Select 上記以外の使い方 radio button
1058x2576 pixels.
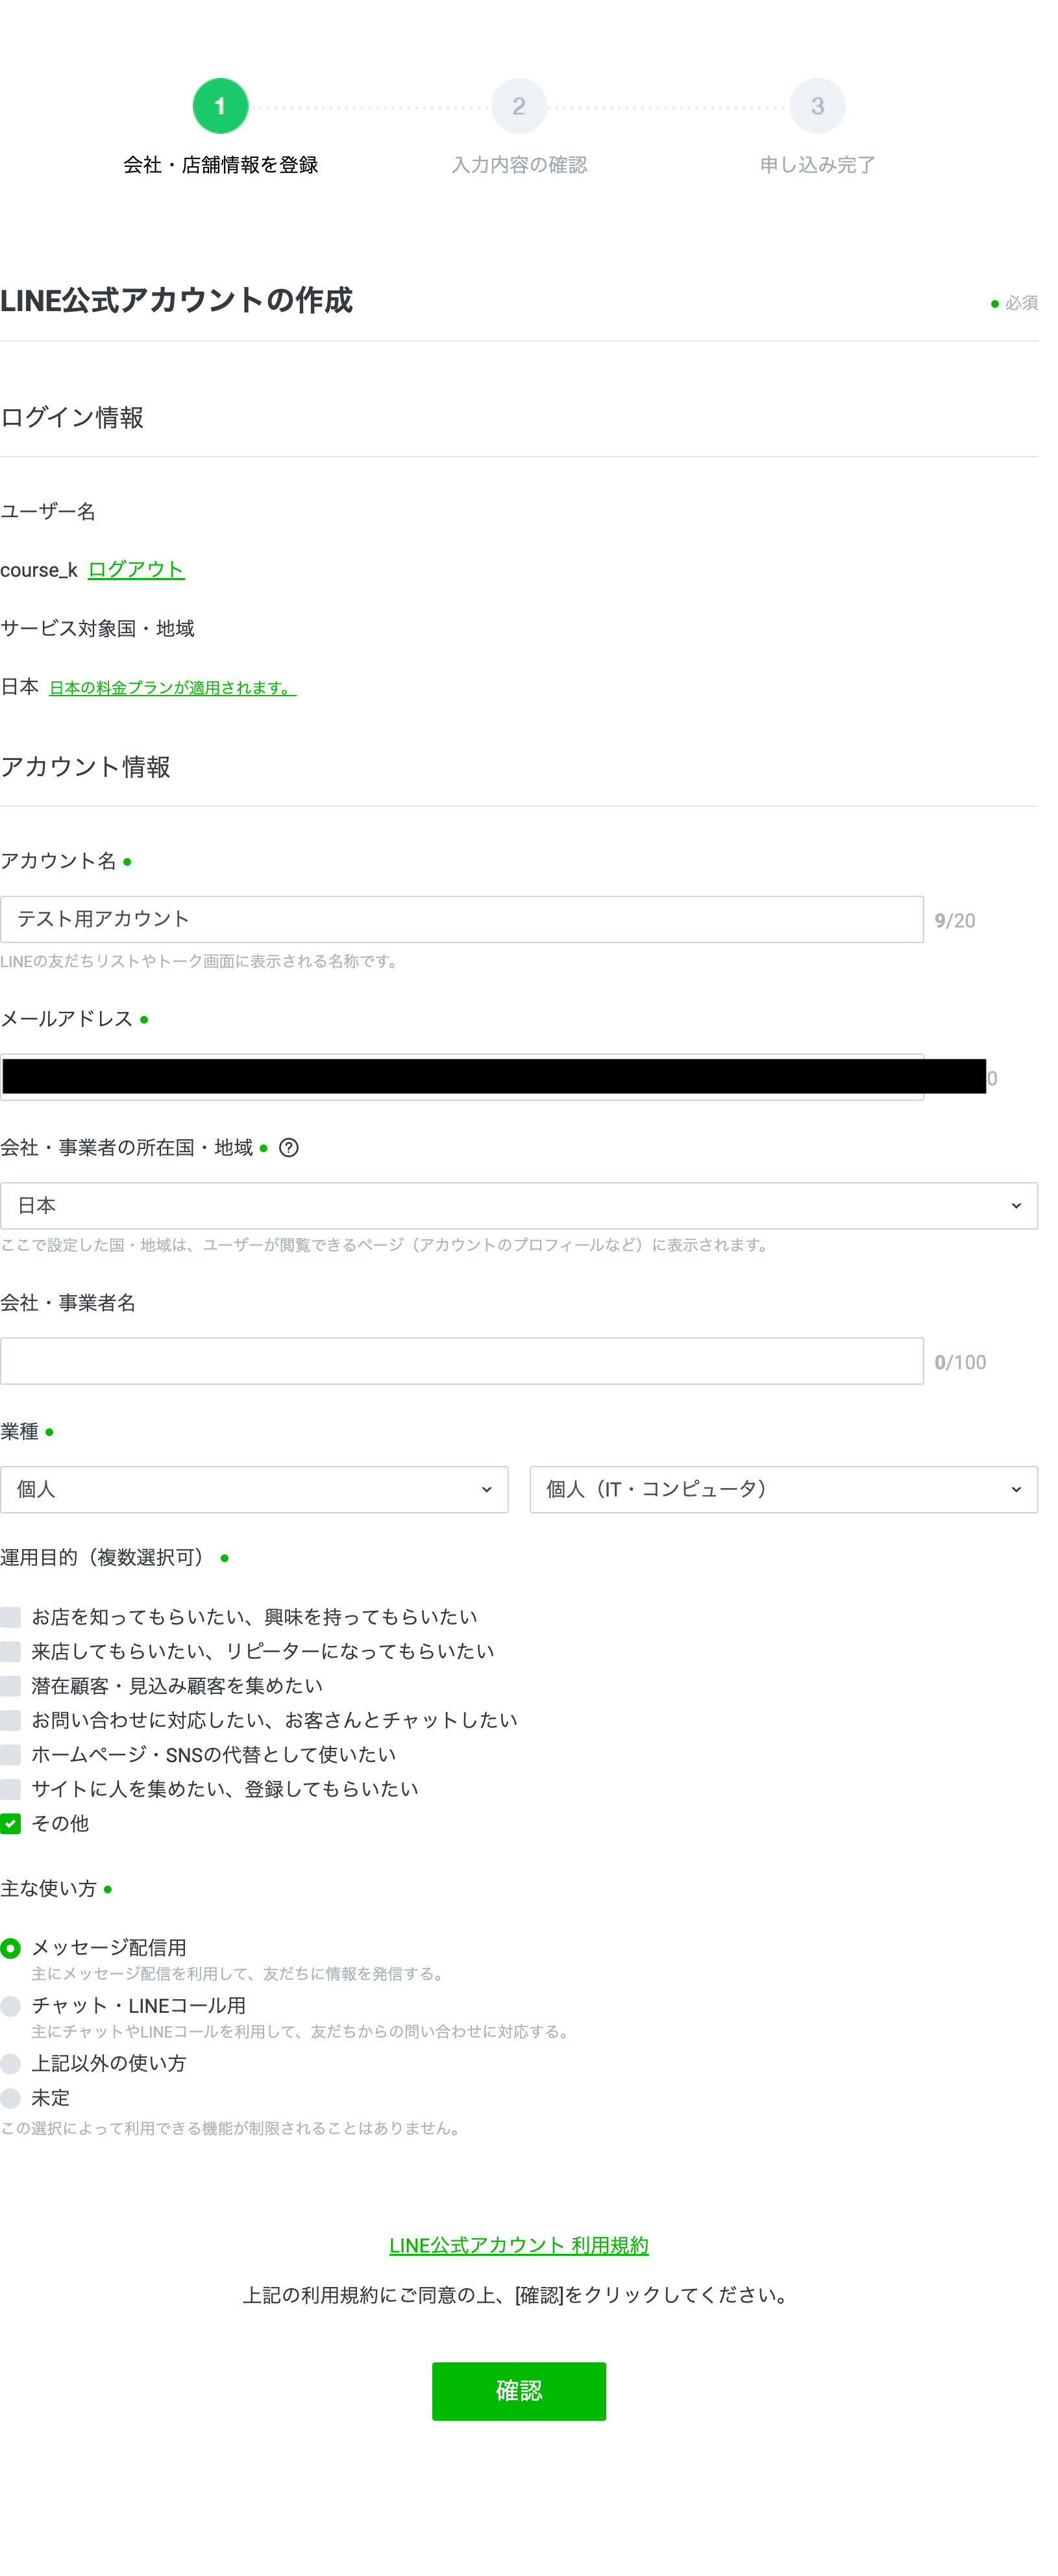tap(11, 2064)
